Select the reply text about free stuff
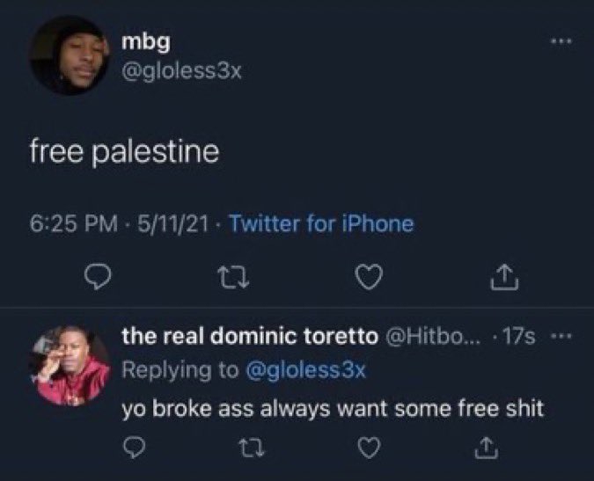 (333, 409)
